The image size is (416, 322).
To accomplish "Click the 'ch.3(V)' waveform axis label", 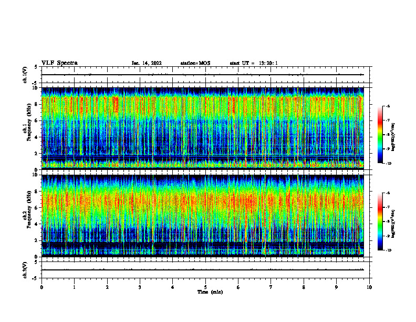I will [25, 270].
